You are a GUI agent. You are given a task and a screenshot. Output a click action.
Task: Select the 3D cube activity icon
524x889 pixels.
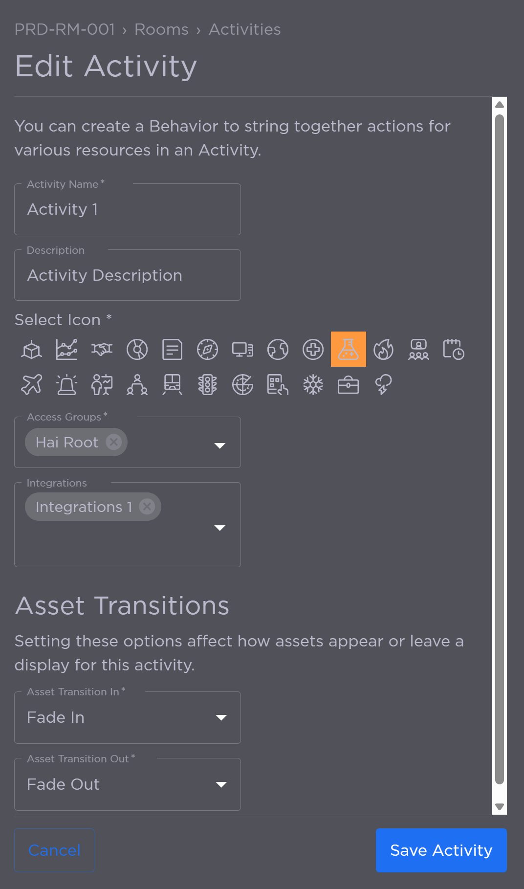(31, 349)
